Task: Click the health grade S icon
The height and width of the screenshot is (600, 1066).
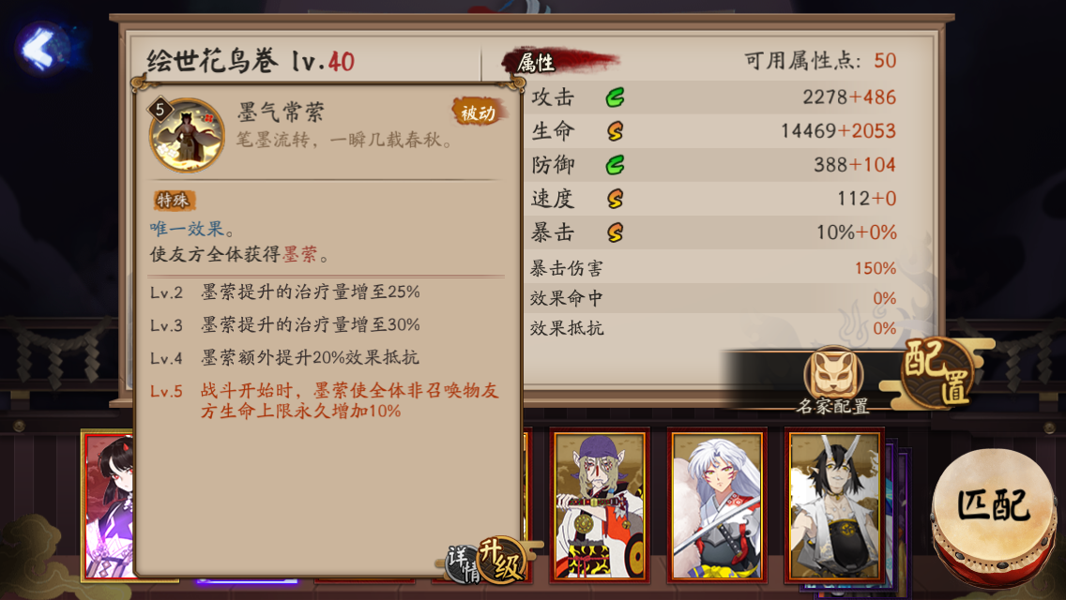Action: click(x=615, y=130)
